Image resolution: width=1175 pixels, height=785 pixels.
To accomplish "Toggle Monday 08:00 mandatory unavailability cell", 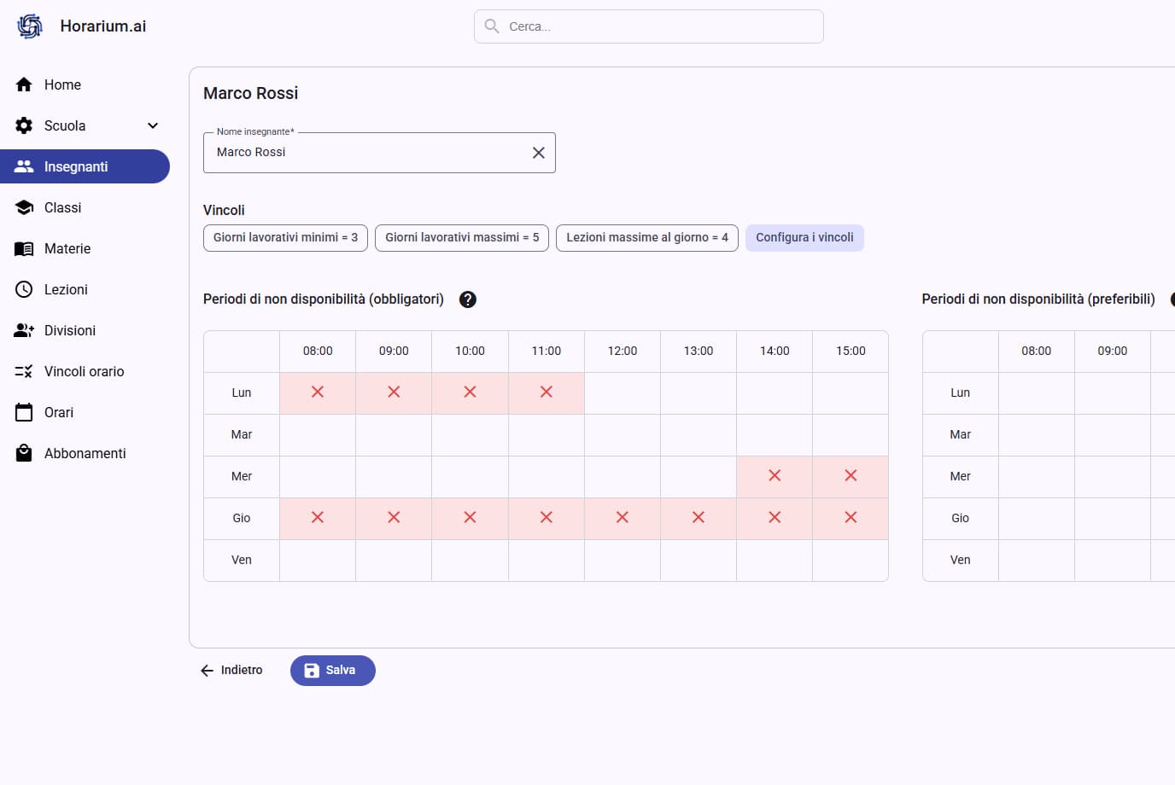I will 318,392.
